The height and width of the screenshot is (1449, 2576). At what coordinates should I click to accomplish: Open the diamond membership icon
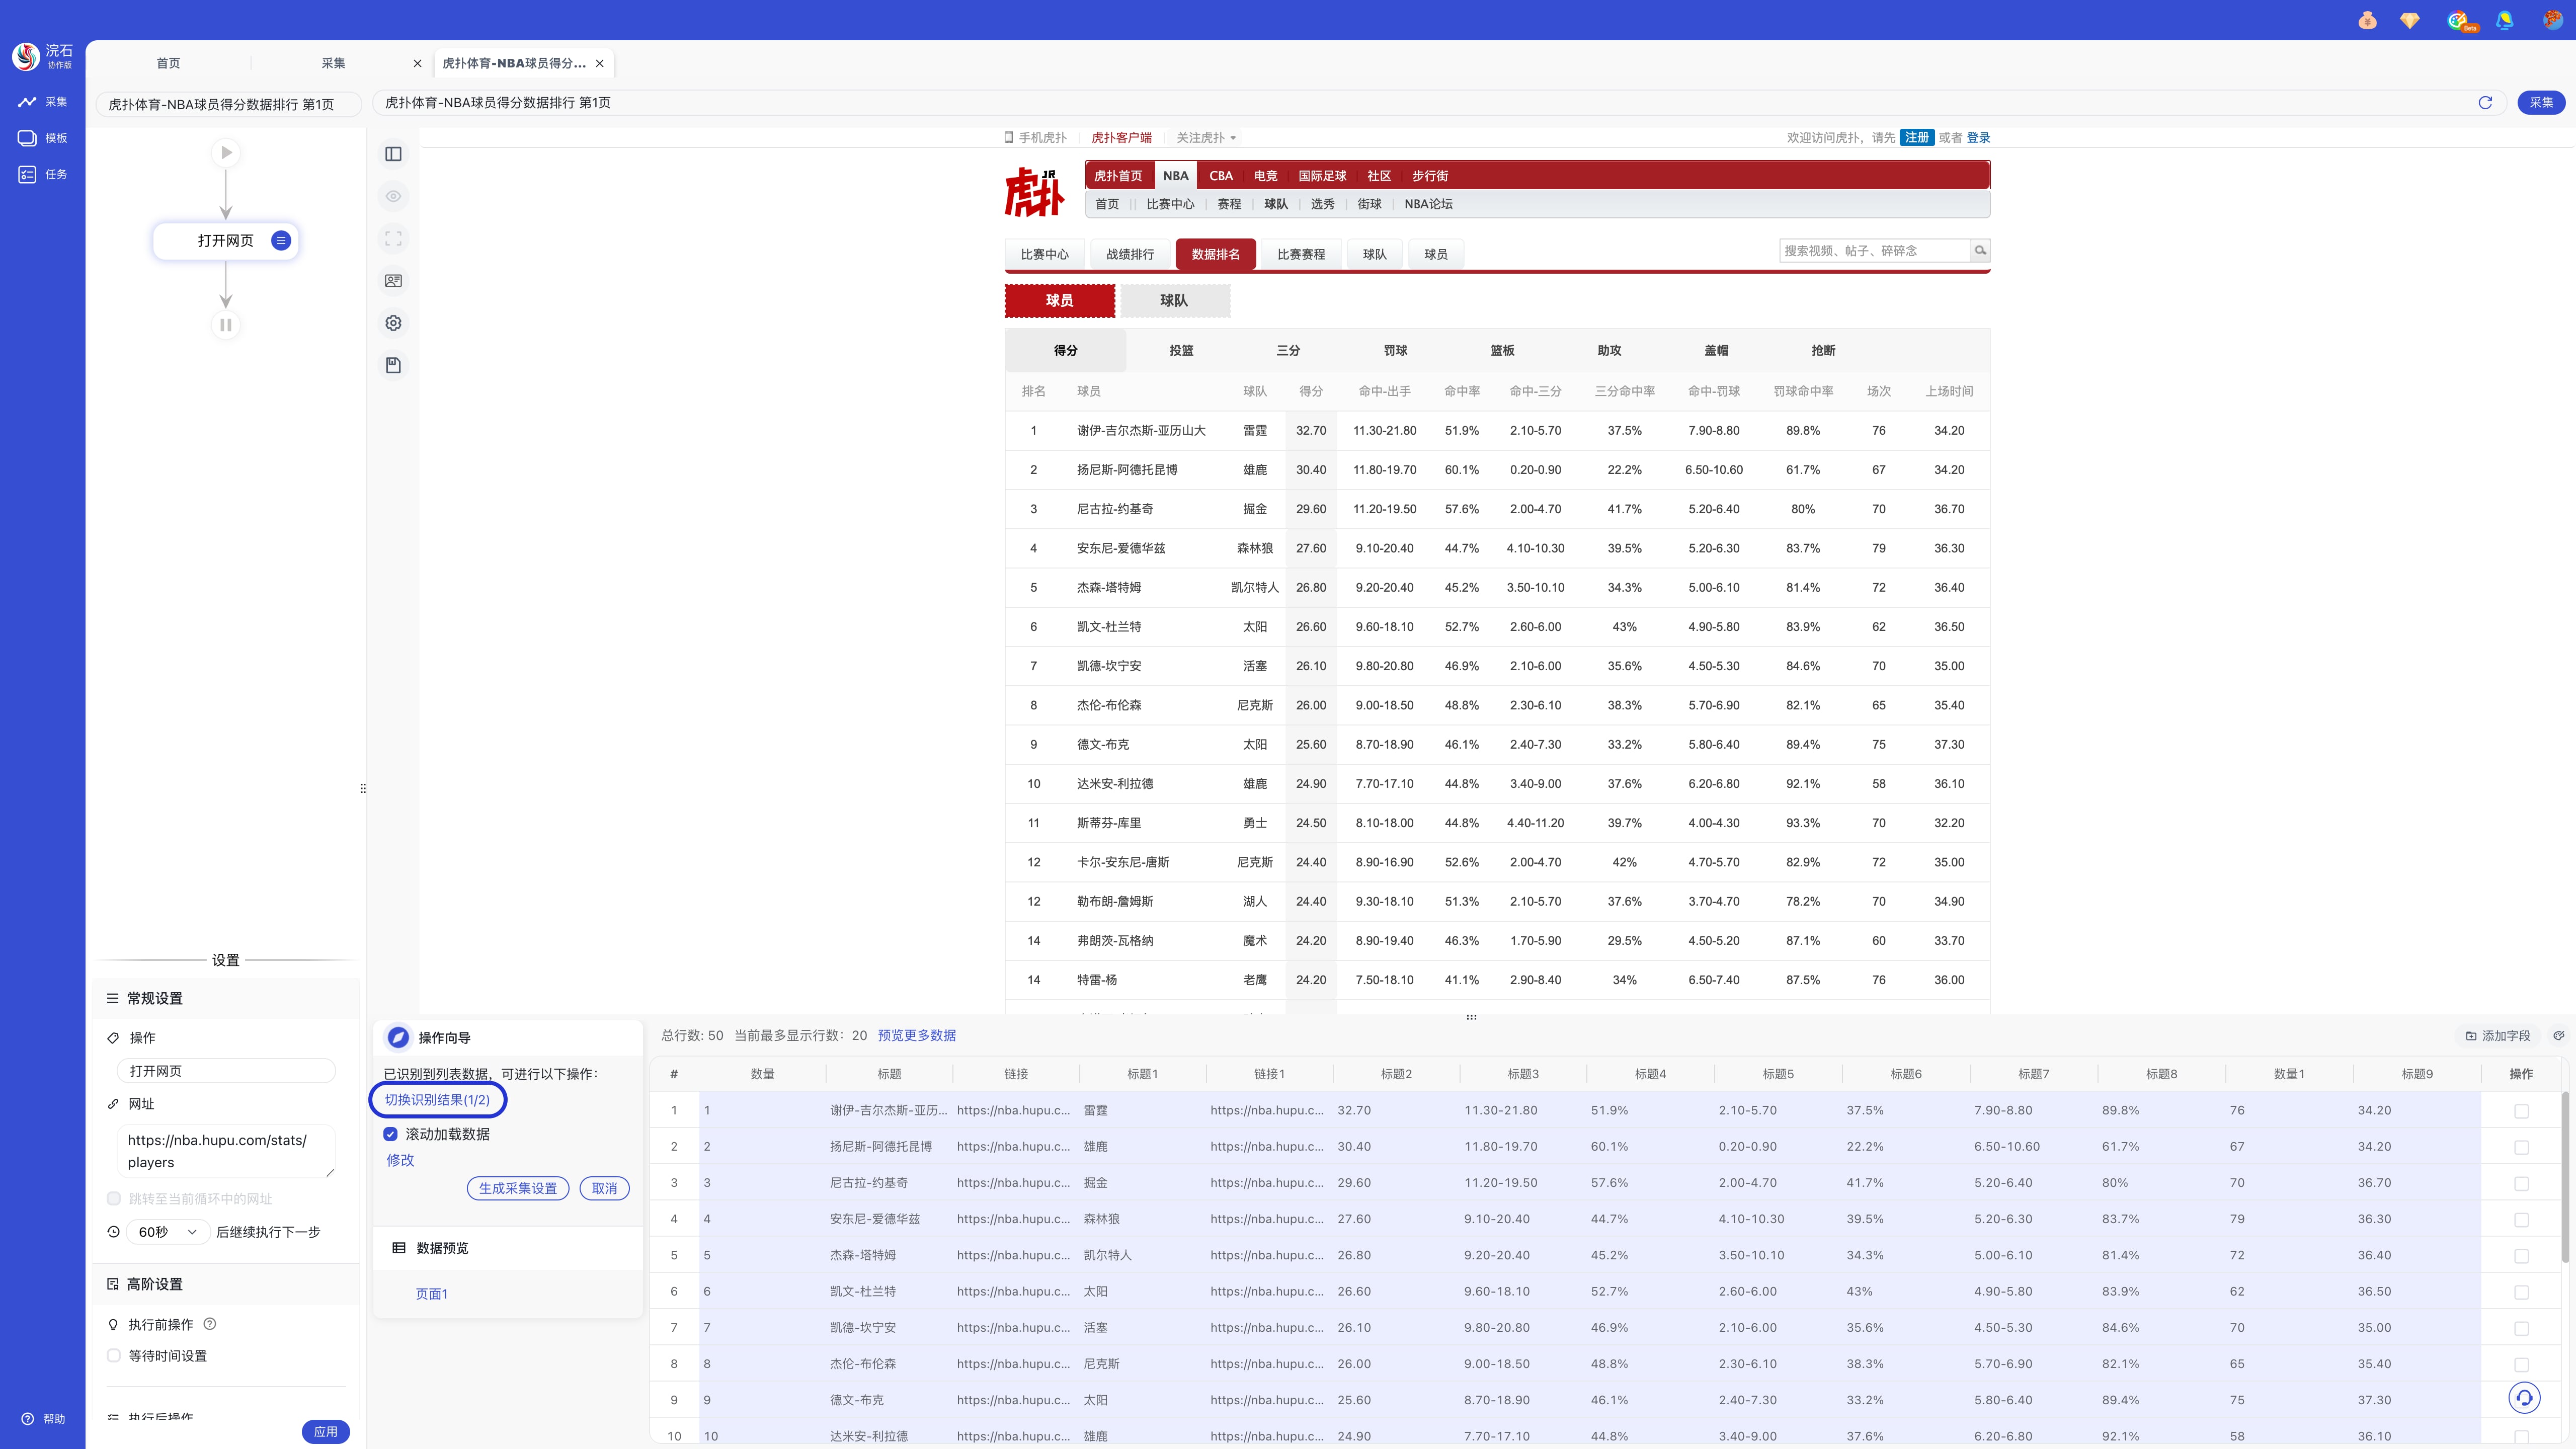coord(2410,20)
